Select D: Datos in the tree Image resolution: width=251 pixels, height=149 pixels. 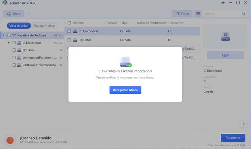29,50
